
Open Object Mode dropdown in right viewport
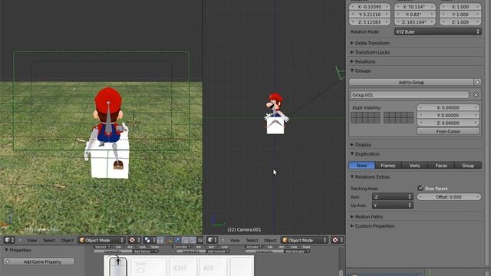(x=305, y=240)
